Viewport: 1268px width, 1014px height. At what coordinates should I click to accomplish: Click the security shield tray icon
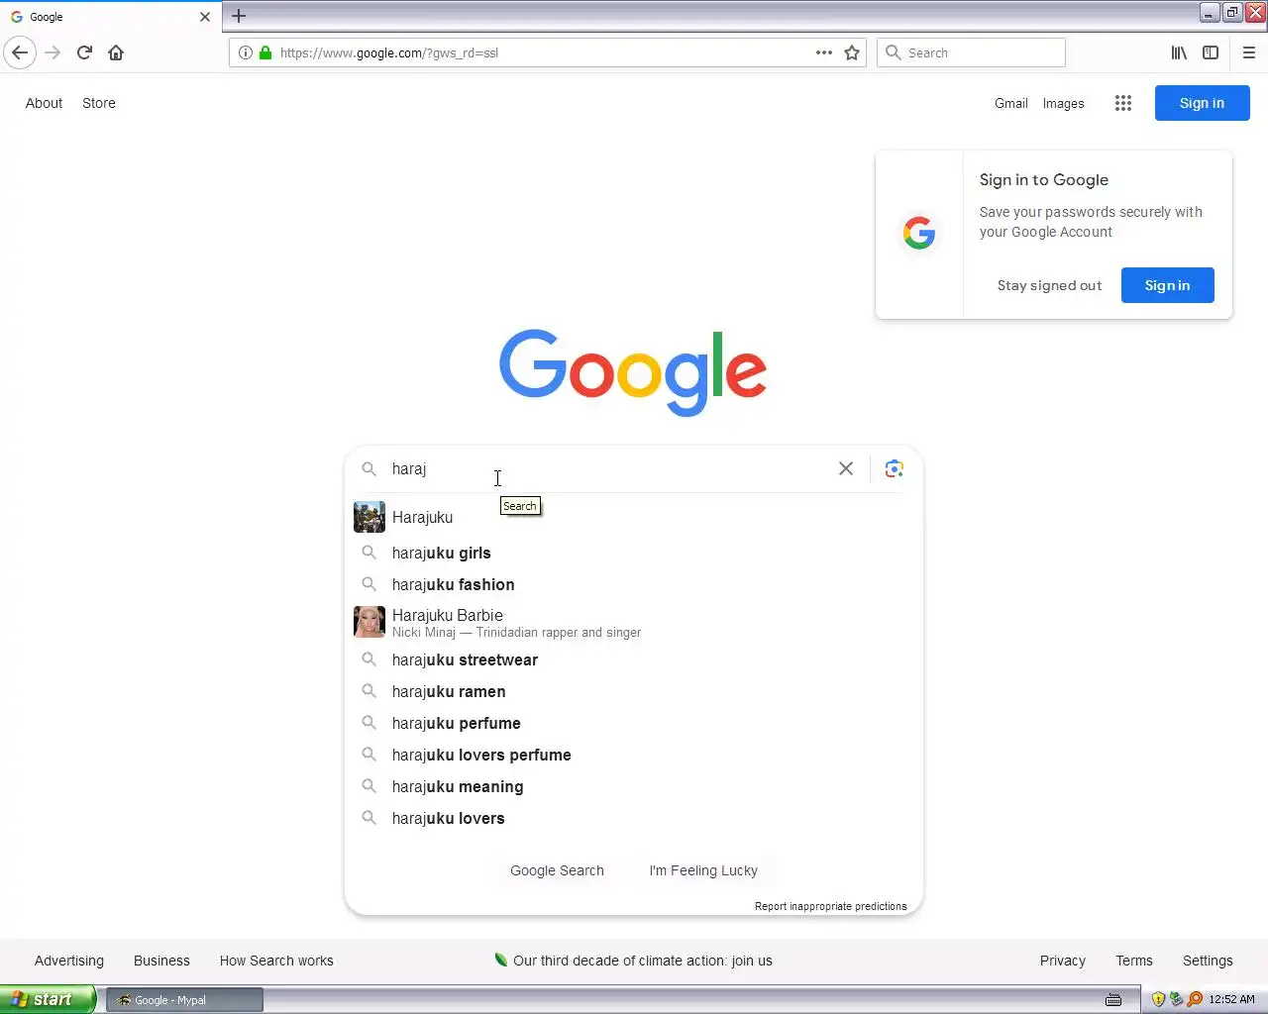pyautogui.click(x=1158, y=999)
